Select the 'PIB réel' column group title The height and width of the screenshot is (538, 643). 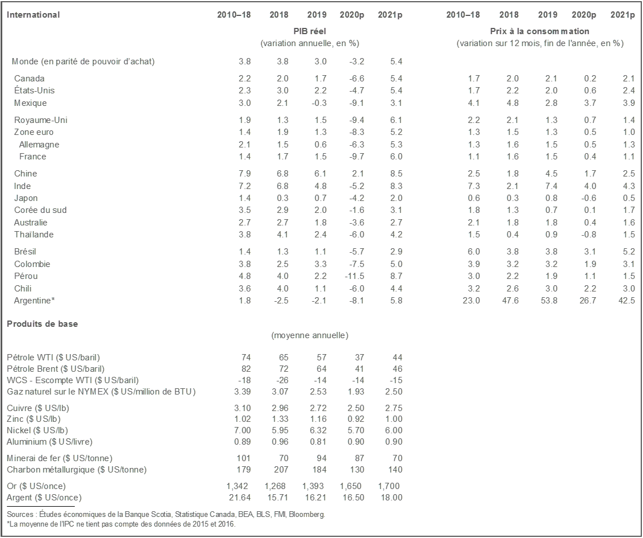[x=310, y=31]
